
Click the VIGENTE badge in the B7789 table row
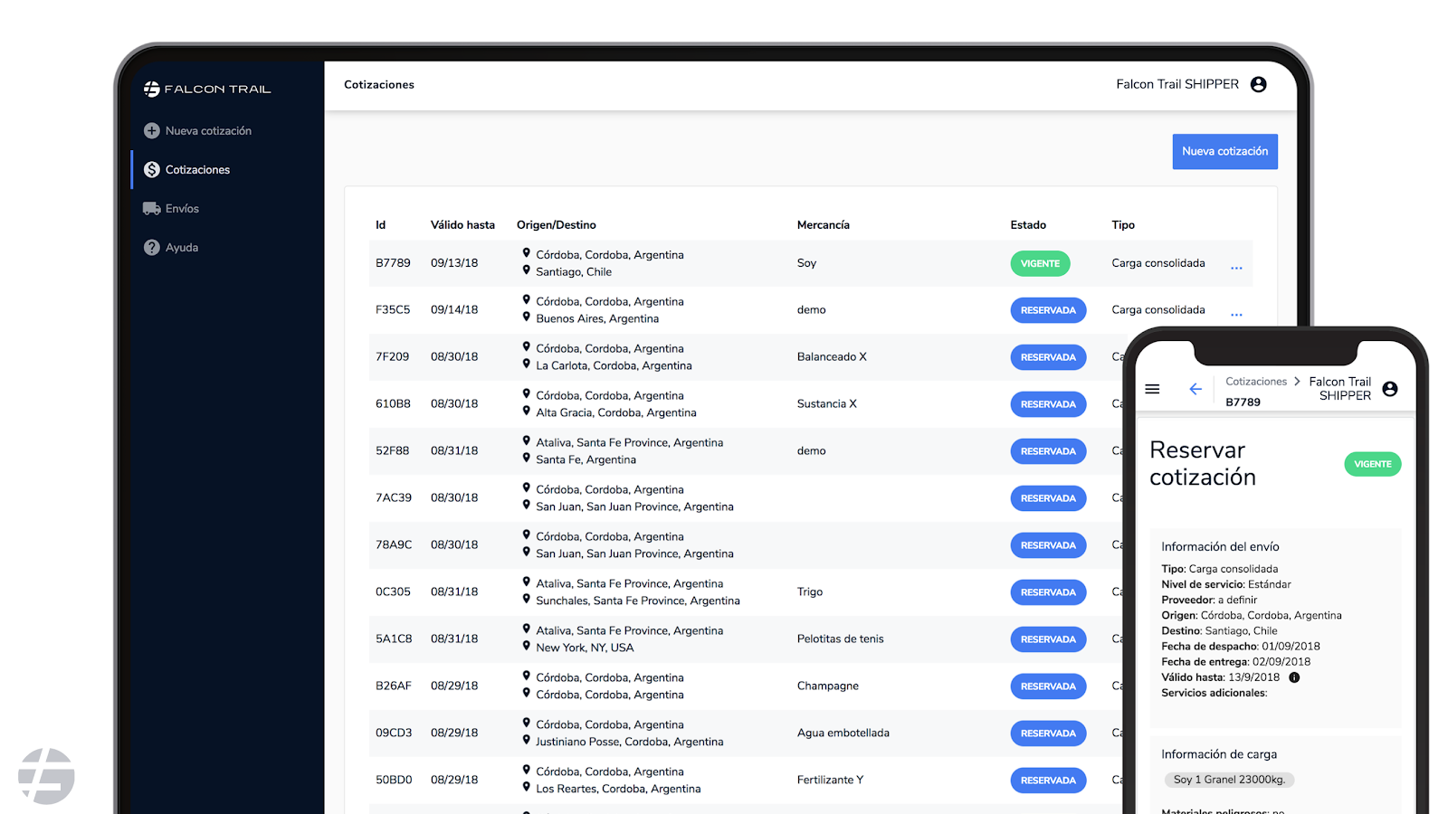[x=1040, y=264]
